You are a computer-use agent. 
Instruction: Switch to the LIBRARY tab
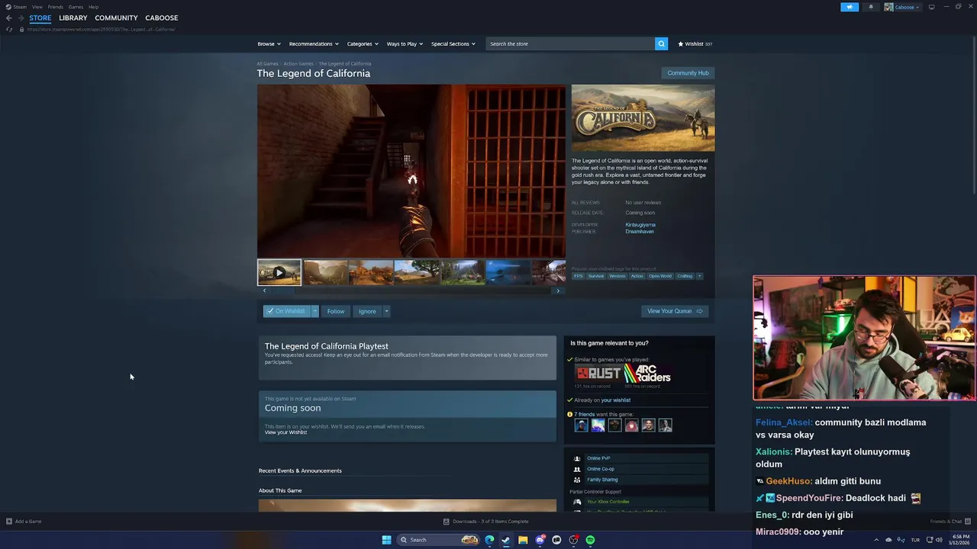tap(73, 18)
